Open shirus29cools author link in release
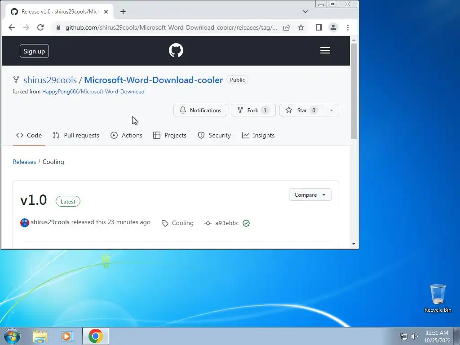Screen dimensions: 460x345 [50, 222]
